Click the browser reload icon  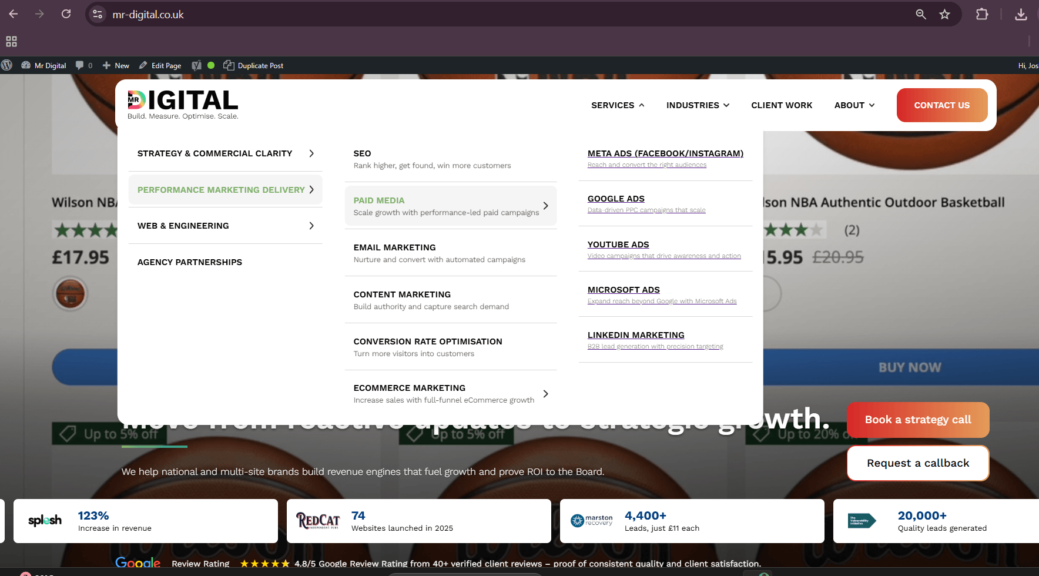[x=66, y=14]
